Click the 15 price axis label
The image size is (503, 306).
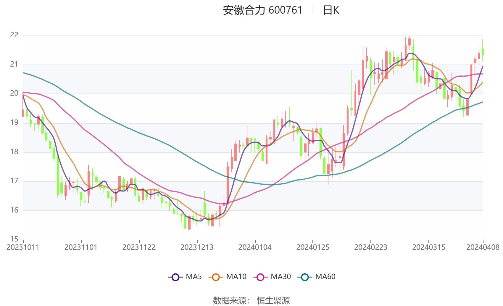coord(14,239)
